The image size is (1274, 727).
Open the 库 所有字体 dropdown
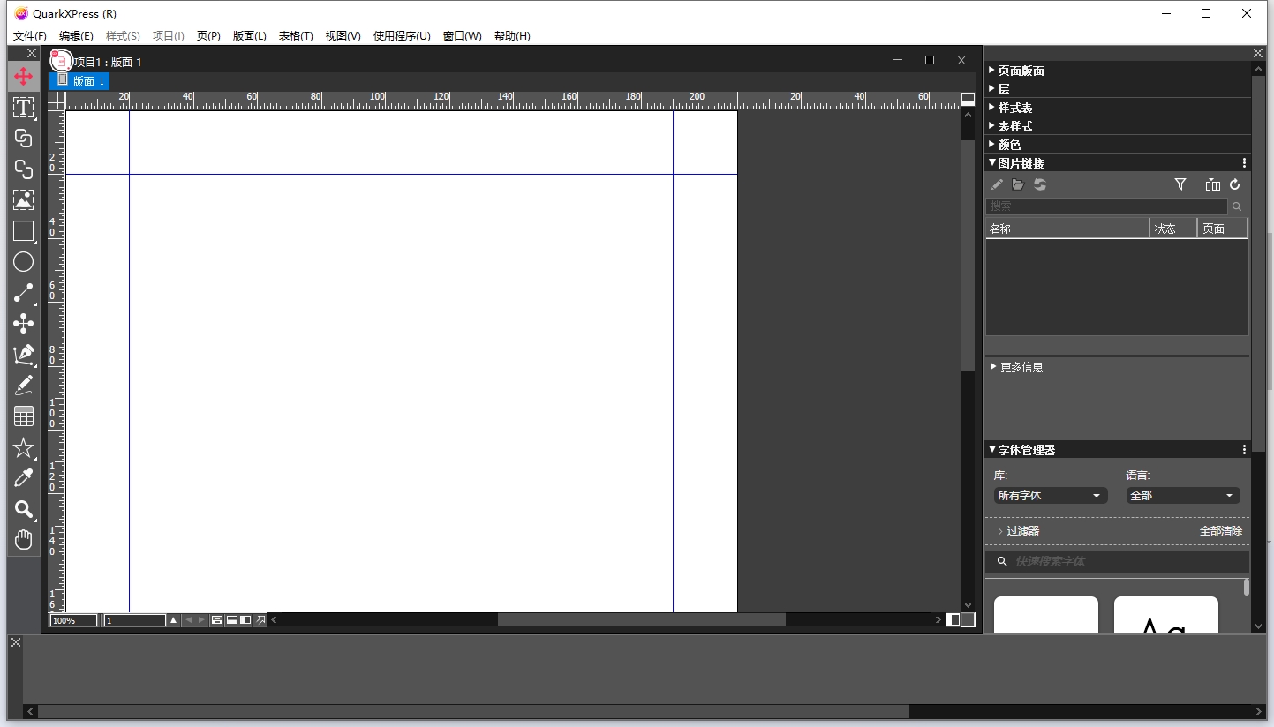click(1051, 496)
